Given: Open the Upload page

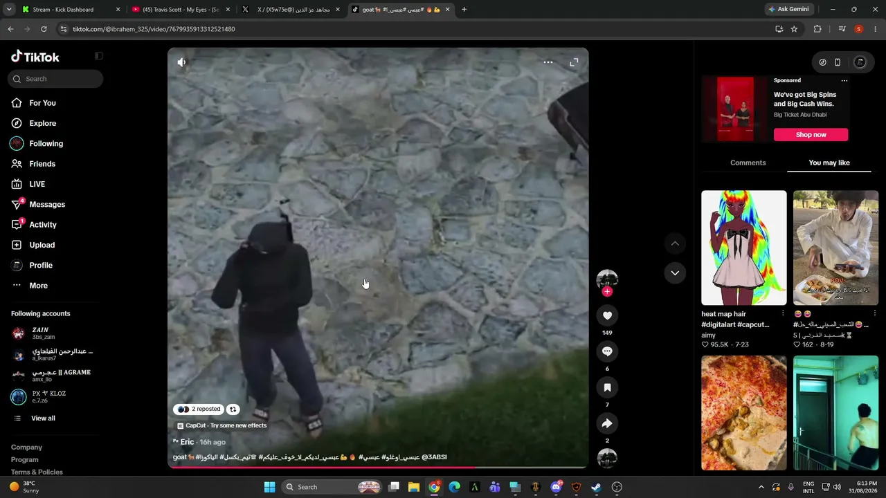Looking at the screenshot, I should click(42, 245).
